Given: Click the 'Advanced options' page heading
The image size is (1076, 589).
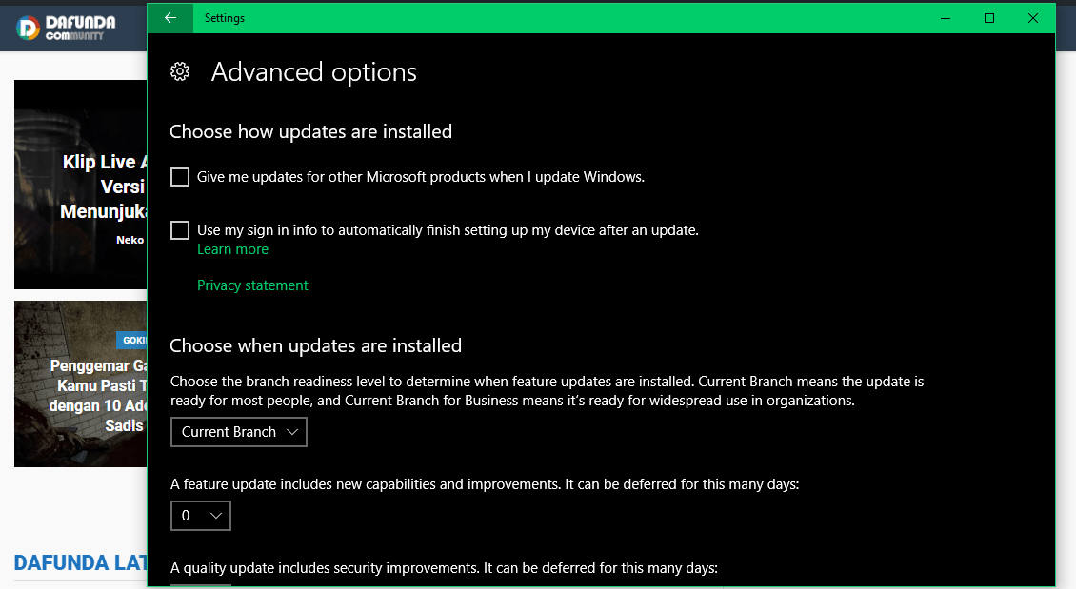Looking at the screenshot, I should click(x=313, y=72).
